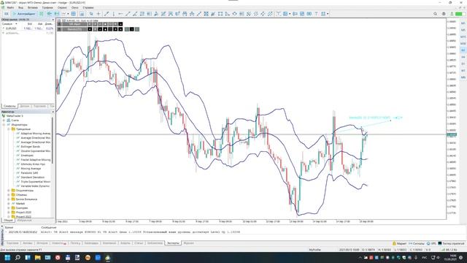Expand the Accounts node in Navigator
467x263 pixels.
click(x=4, y=120)
